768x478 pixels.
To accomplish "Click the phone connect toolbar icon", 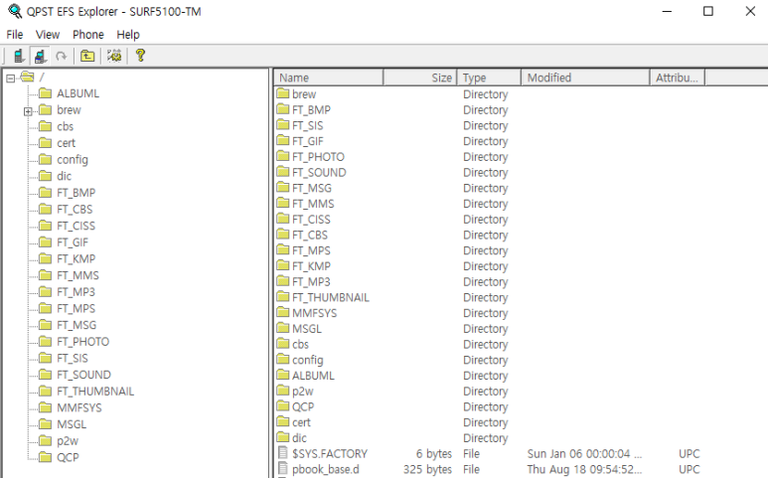I will click(19, 56).
